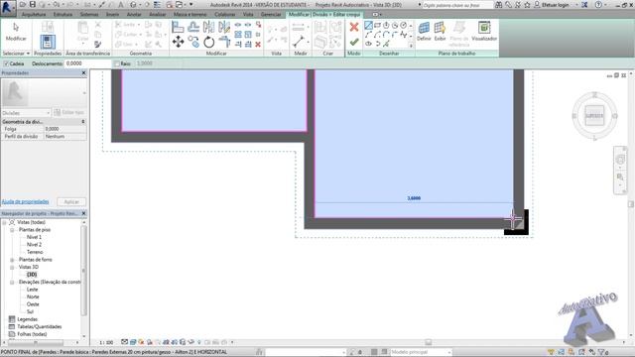Click the Legendas icon in project browser
This screenshot has height=357, width=635.
(x=12, y=319)
